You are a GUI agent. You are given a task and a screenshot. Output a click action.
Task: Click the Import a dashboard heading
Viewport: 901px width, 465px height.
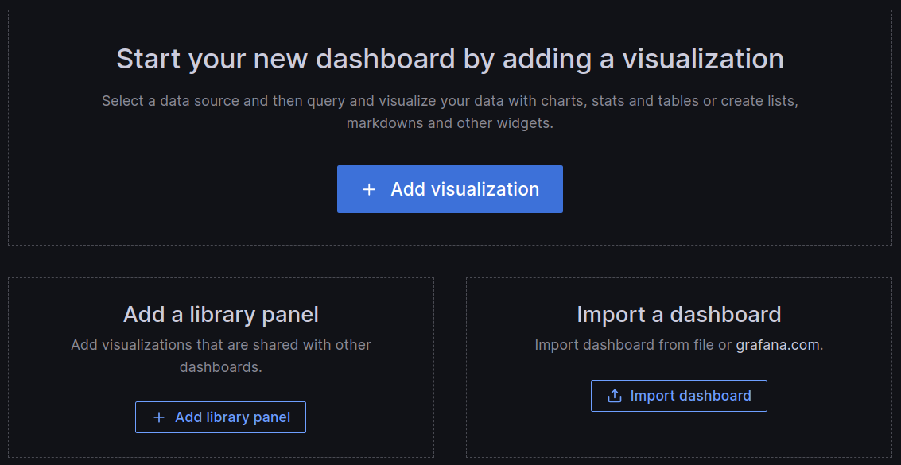point(678,314)
